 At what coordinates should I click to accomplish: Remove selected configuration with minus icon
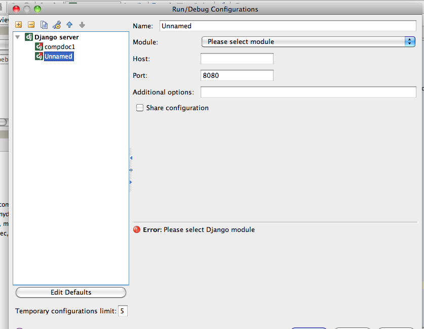click(31, 25)
